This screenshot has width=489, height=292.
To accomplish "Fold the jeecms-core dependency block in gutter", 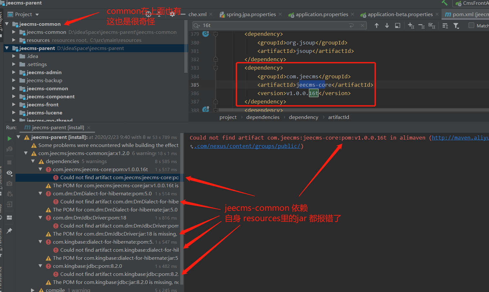I will coord(216,68).
